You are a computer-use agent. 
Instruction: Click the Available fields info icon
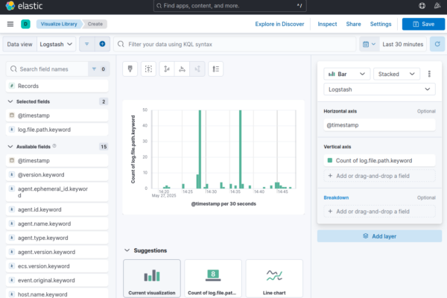[x=54, y=146]
